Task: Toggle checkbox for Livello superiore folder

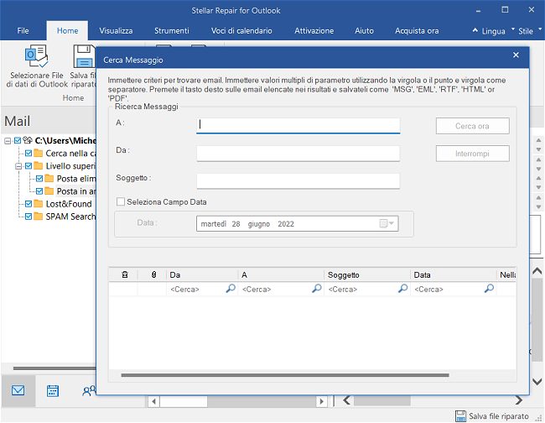Action: coord(29,166)
